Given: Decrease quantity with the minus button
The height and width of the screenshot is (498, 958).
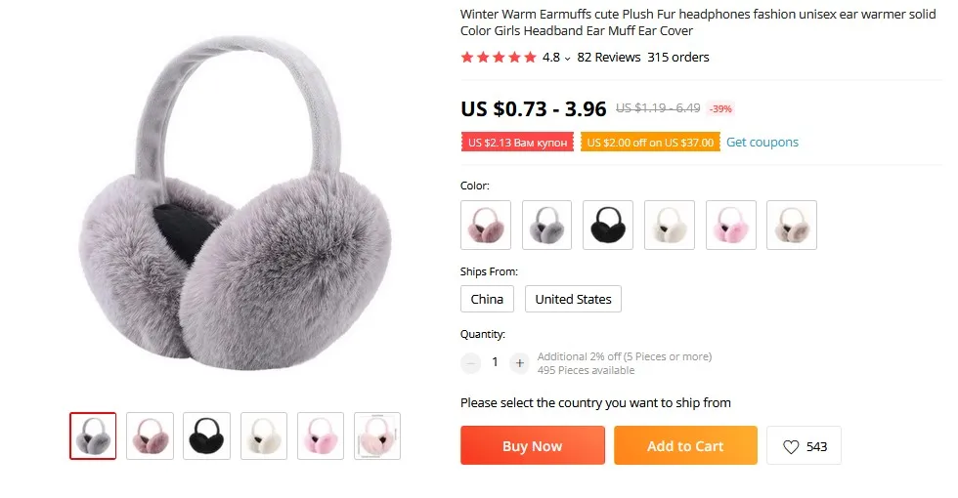Looking at the screenshot, I should [470, 363].
